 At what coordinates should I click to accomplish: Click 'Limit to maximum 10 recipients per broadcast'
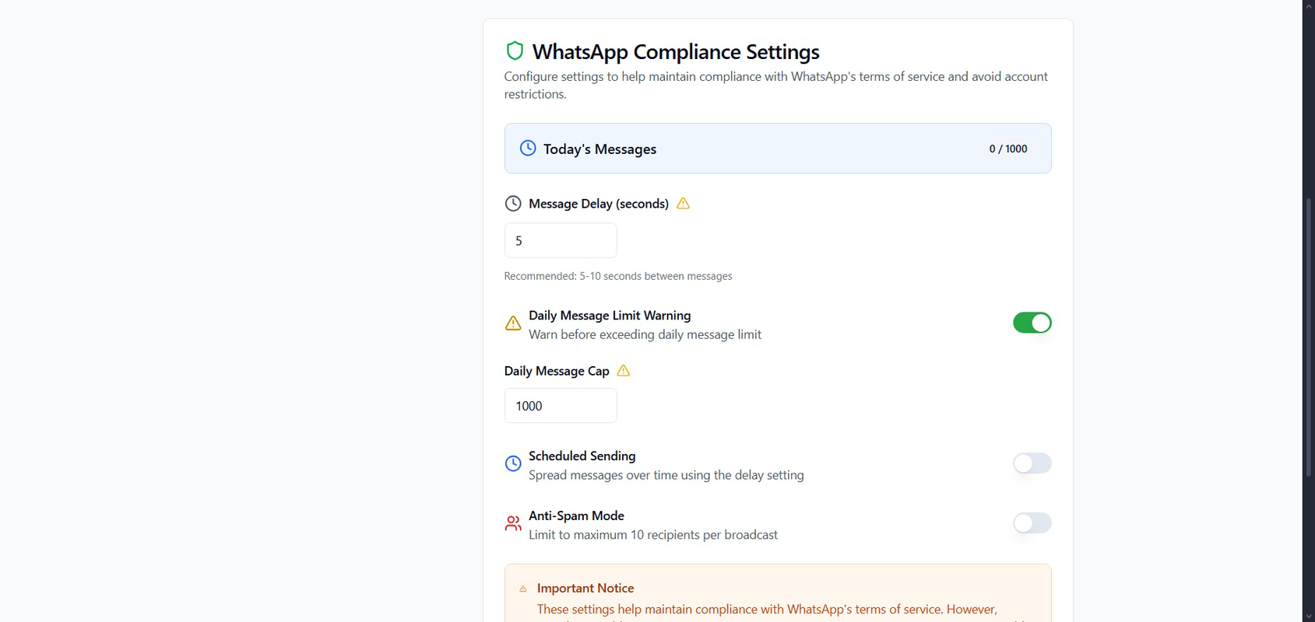point(653,535)
